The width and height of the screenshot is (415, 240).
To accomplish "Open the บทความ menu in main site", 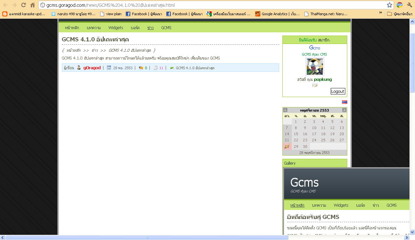I will pyautogui.click(x=94, y=28).
